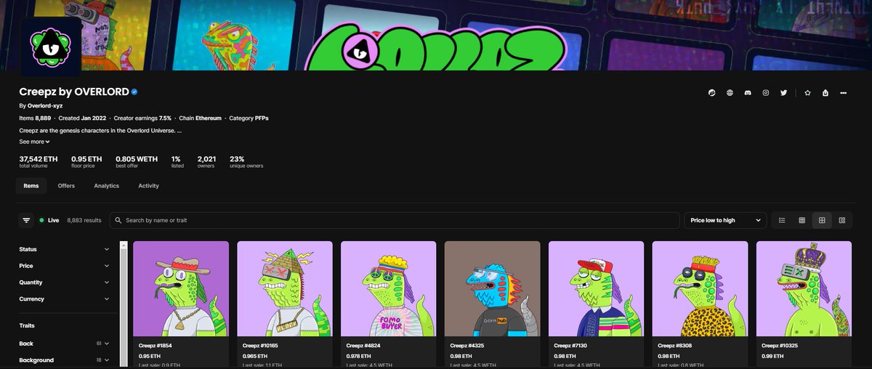The image size is (872, 369).
Task: Expand the Back trait filter
Action: click(65, 344)
